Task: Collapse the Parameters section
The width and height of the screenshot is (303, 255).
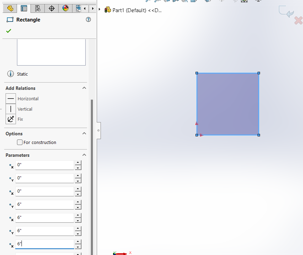Action: click(x=84, y=155)
